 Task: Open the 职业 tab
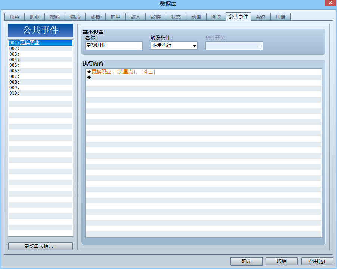tap(35, 17)
